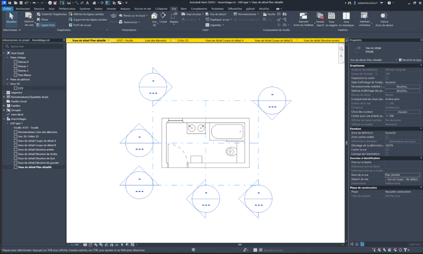Screen dimensions: 423x254
Task: Expand Plans de plafond tree node
Action: (8, 79)
